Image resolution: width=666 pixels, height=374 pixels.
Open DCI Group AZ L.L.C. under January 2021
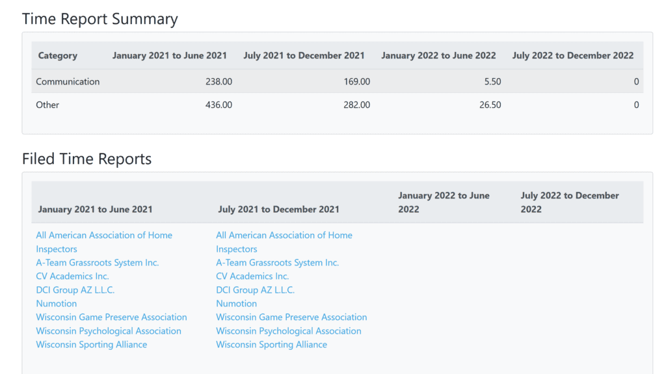(75, 290)
